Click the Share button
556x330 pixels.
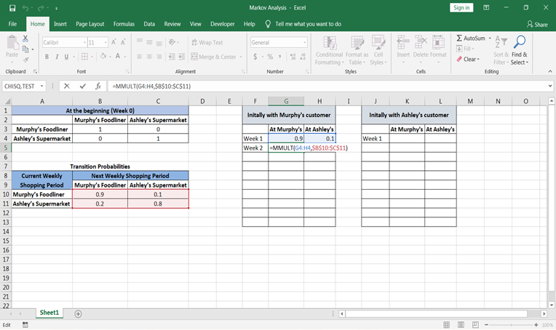(x=537, y=24)
